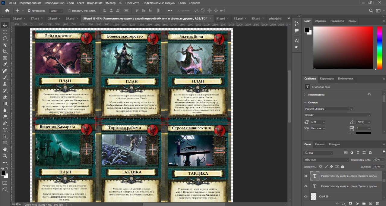The image size is (386, 206).
Task: Select the Eyedropper tool
Action: click(x=5, y=64)
